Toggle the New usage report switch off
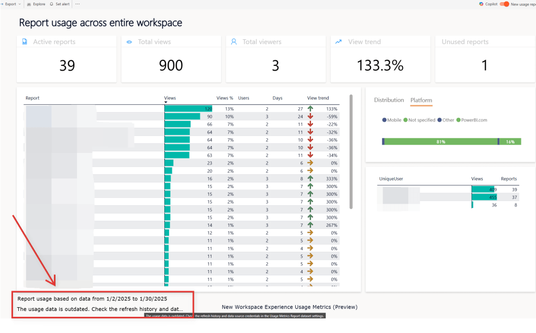536x333 pixels. (504, 4)
